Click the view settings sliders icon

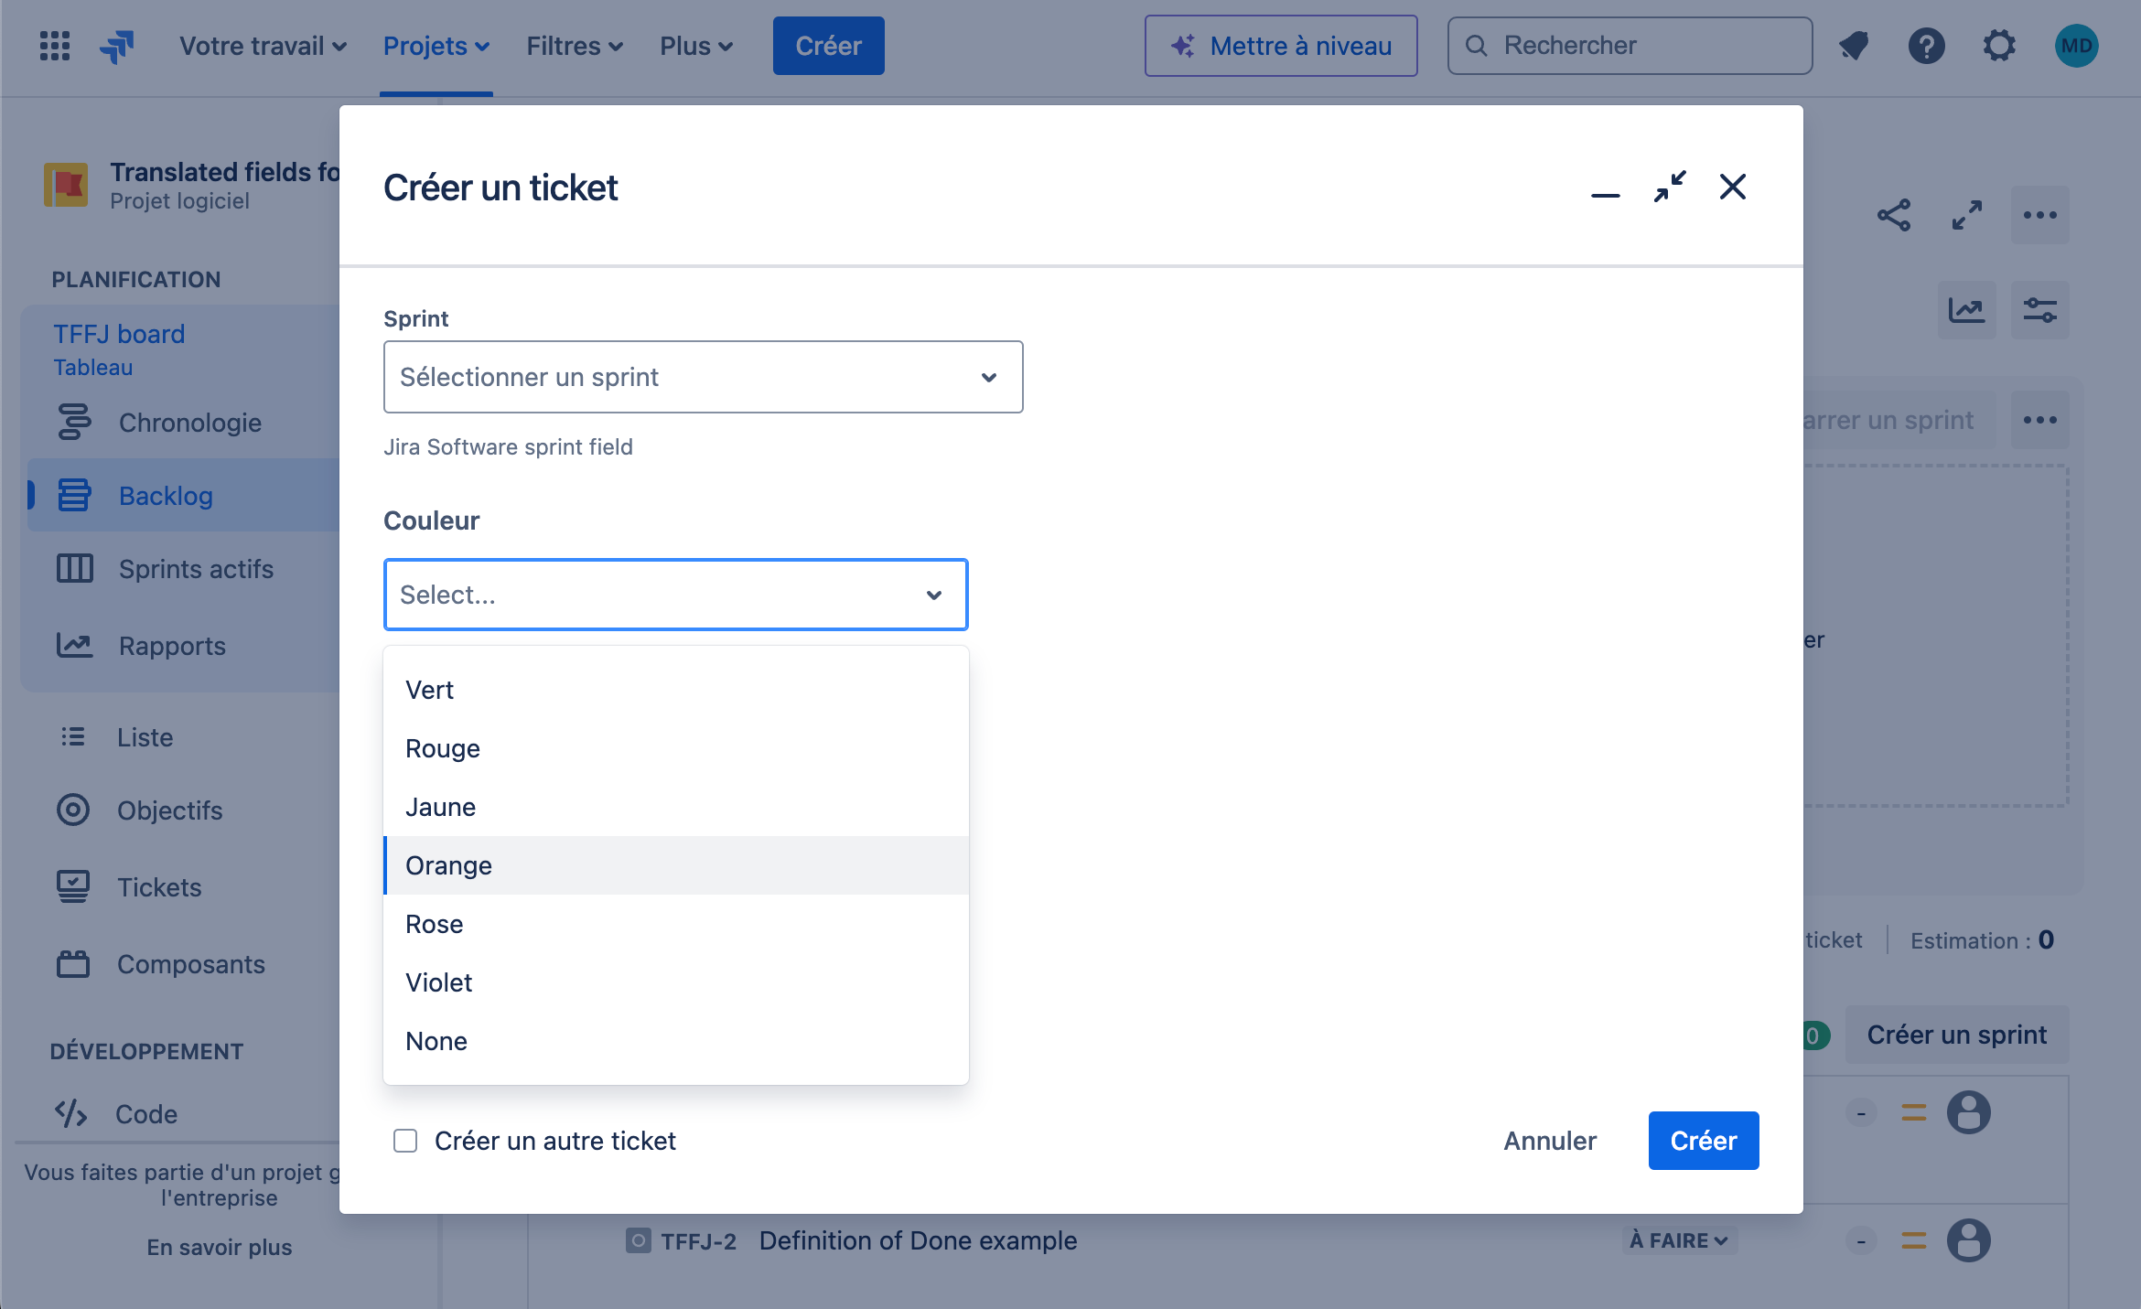tap(2039, 310)
